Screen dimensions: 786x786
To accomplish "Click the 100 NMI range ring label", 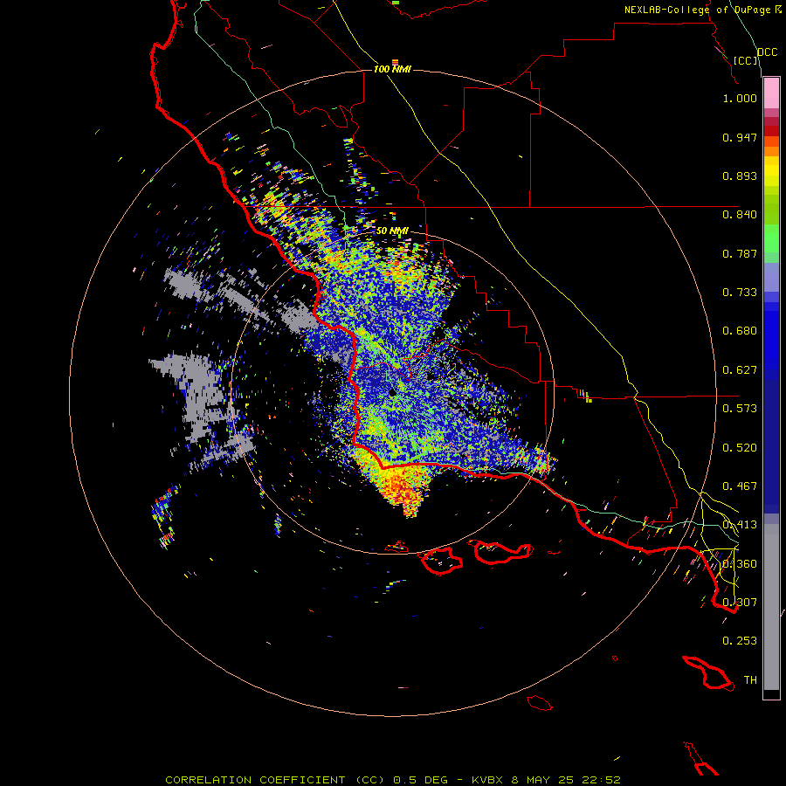I will [x=392, y=69].
